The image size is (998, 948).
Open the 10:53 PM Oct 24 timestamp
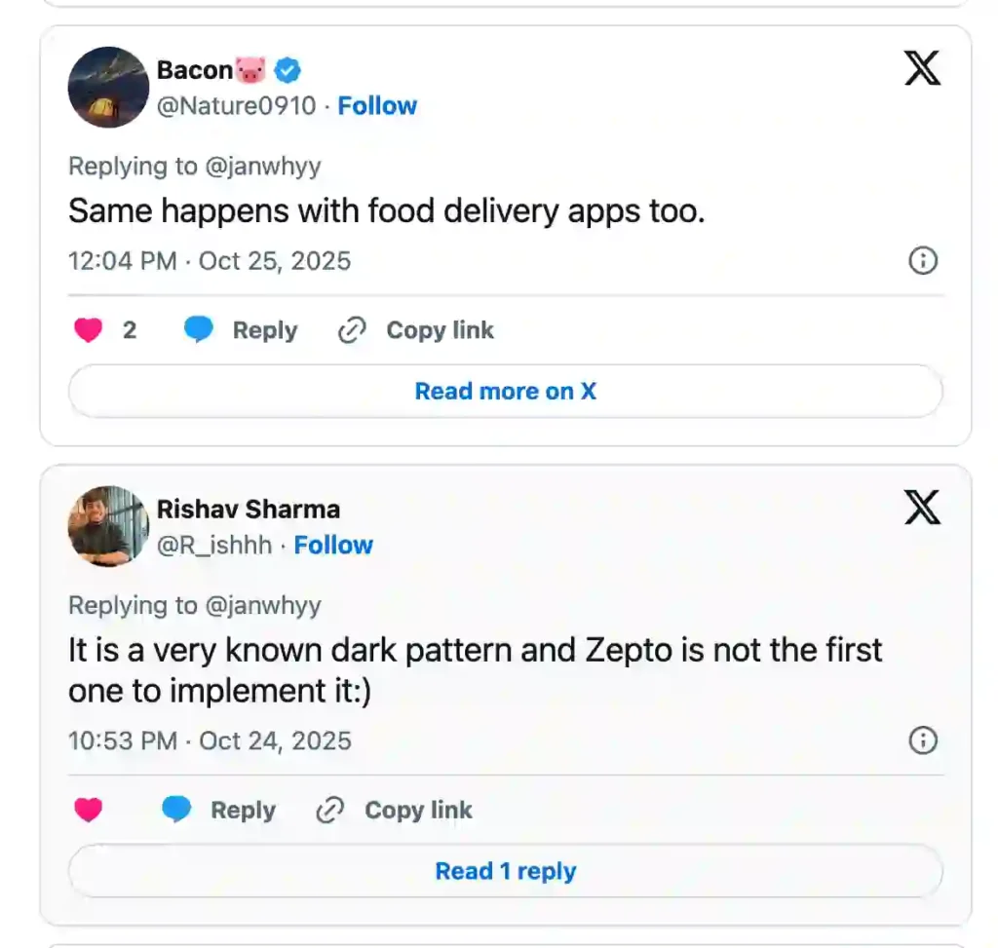209,740
